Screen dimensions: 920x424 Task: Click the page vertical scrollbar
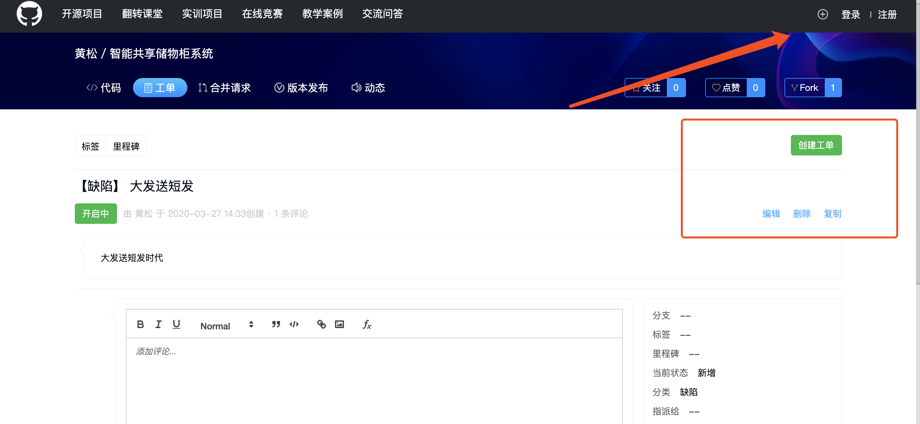(x=918, y=143)
